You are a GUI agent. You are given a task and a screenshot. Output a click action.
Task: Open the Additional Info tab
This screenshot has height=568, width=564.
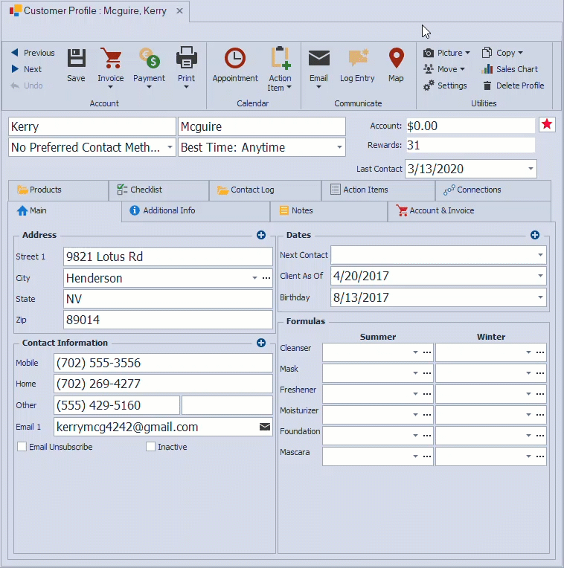(196, 211)
